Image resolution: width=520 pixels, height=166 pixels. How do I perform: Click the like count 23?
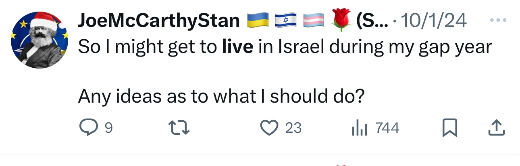click(x=293, y=128)
